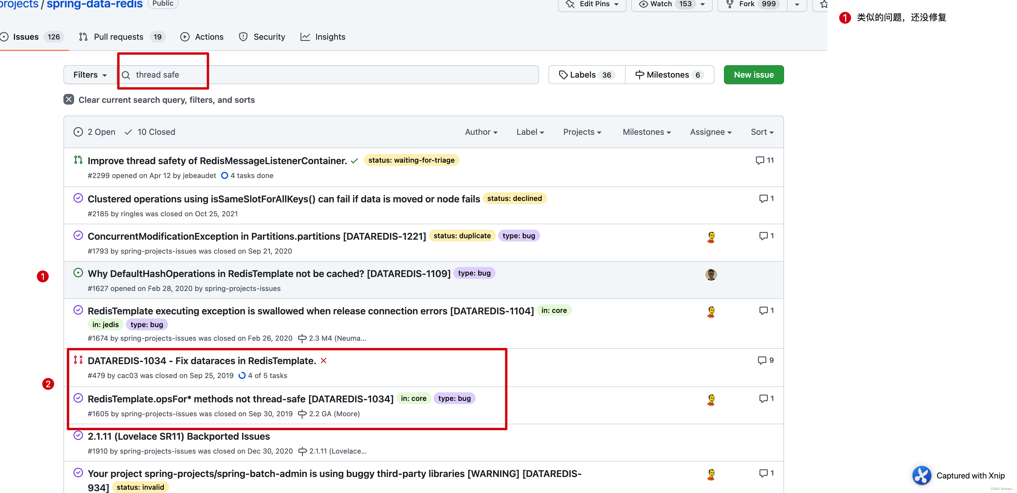Click assignee avatar on ConcurrentModificationException issue
This screenshot has height=493, width=1017.
pyautogui.click(x=711, y=237)
